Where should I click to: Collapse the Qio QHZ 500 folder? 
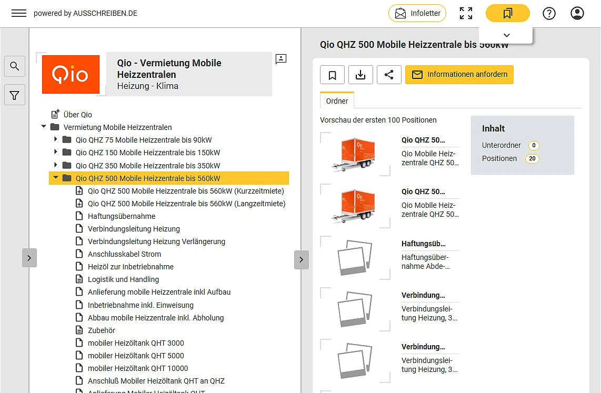click(56, 178)
